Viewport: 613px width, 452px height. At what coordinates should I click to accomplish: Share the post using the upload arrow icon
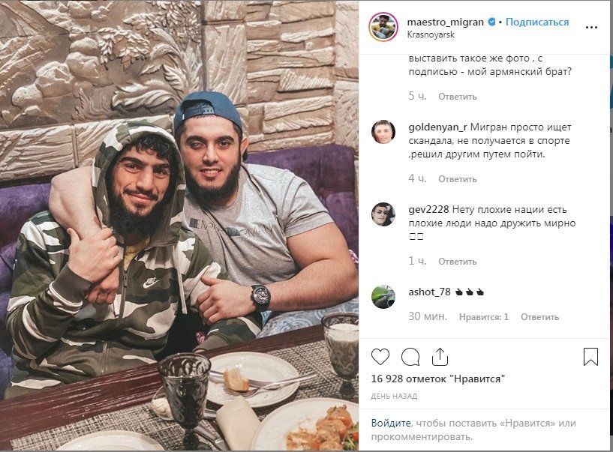pyautogui.click(x=440, y=357)
